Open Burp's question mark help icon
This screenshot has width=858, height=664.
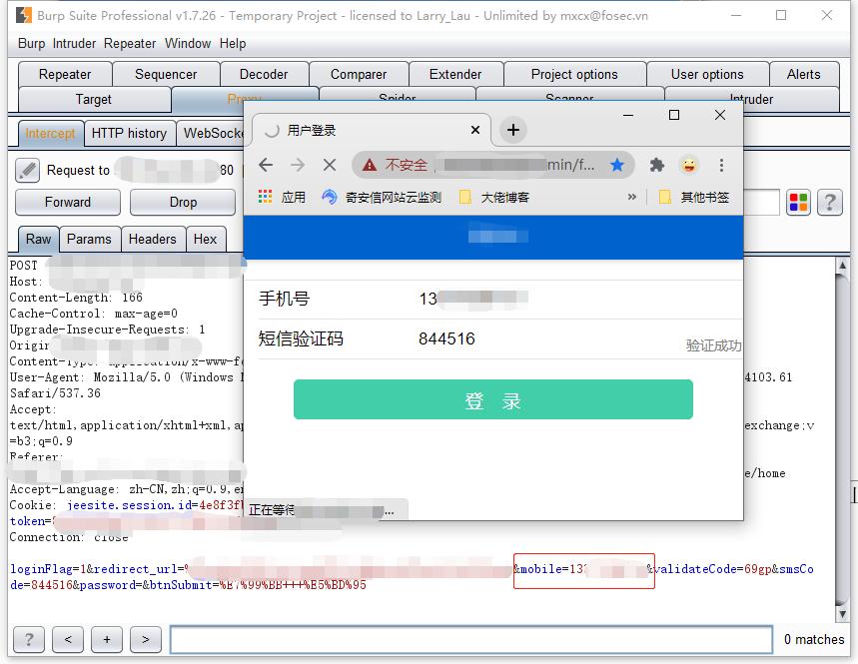(829, 202)
